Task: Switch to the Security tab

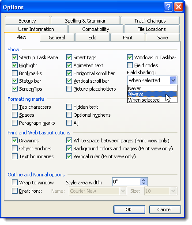Action: (x=27, y=21)
